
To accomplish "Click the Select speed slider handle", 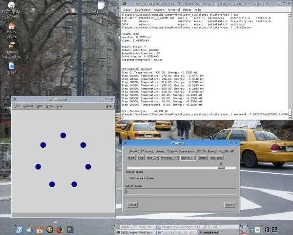I will pos(221,168).
